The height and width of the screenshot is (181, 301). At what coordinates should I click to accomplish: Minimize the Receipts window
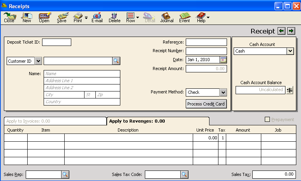pyautogui.click(x=278, y=6)
